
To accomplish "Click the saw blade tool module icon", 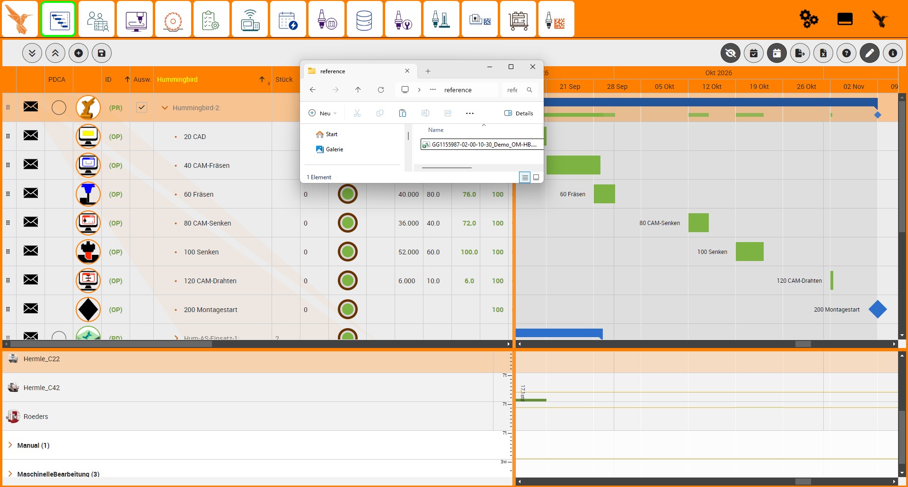I will 173,19.
